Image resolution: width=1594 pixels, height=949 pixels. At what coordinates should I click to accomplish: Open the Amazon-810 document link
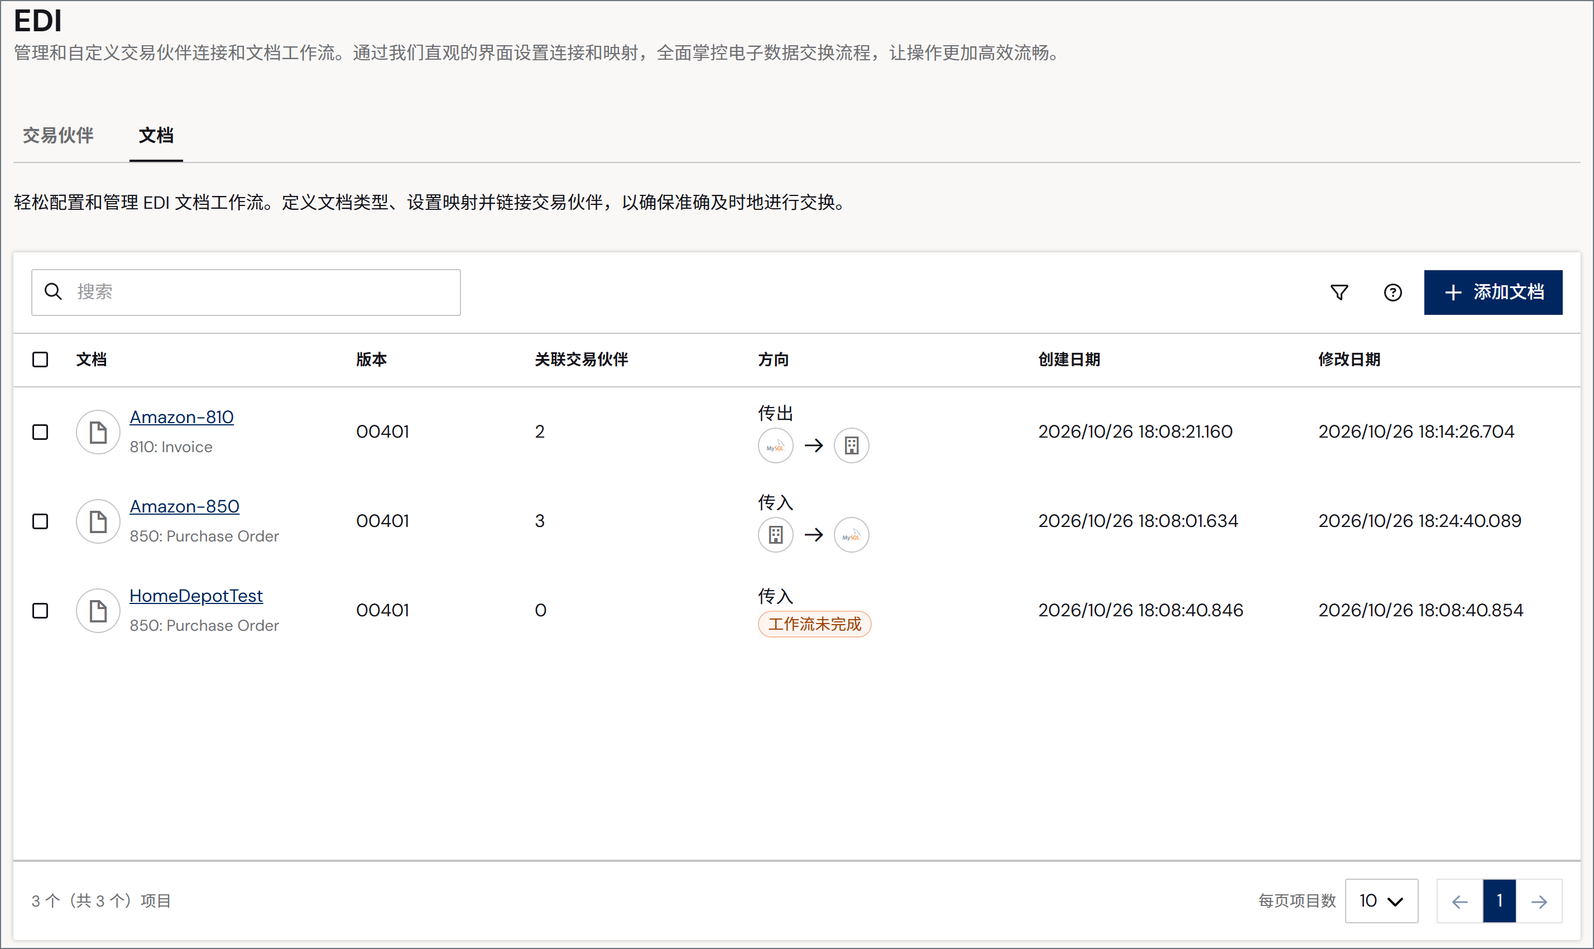[x=181, y=417]
